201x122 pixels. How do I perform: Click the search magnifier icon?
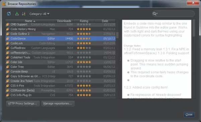click(x=155, y=14)
